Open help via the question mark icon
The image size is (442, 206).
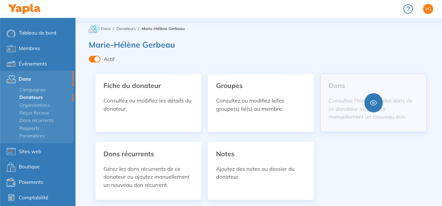pyautogui.click(x=408, y=9)
